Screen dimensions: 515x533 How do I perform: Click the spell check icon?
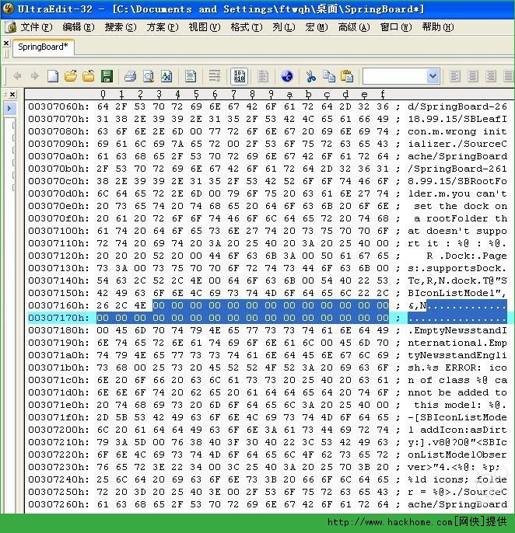[166, 76]
